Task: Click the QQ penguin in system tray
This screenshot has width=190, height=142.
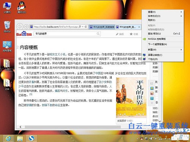Action: pyautogui.click(x=142, y=139)
